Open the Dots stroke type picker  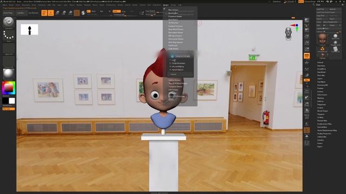(x=9, y=36)
